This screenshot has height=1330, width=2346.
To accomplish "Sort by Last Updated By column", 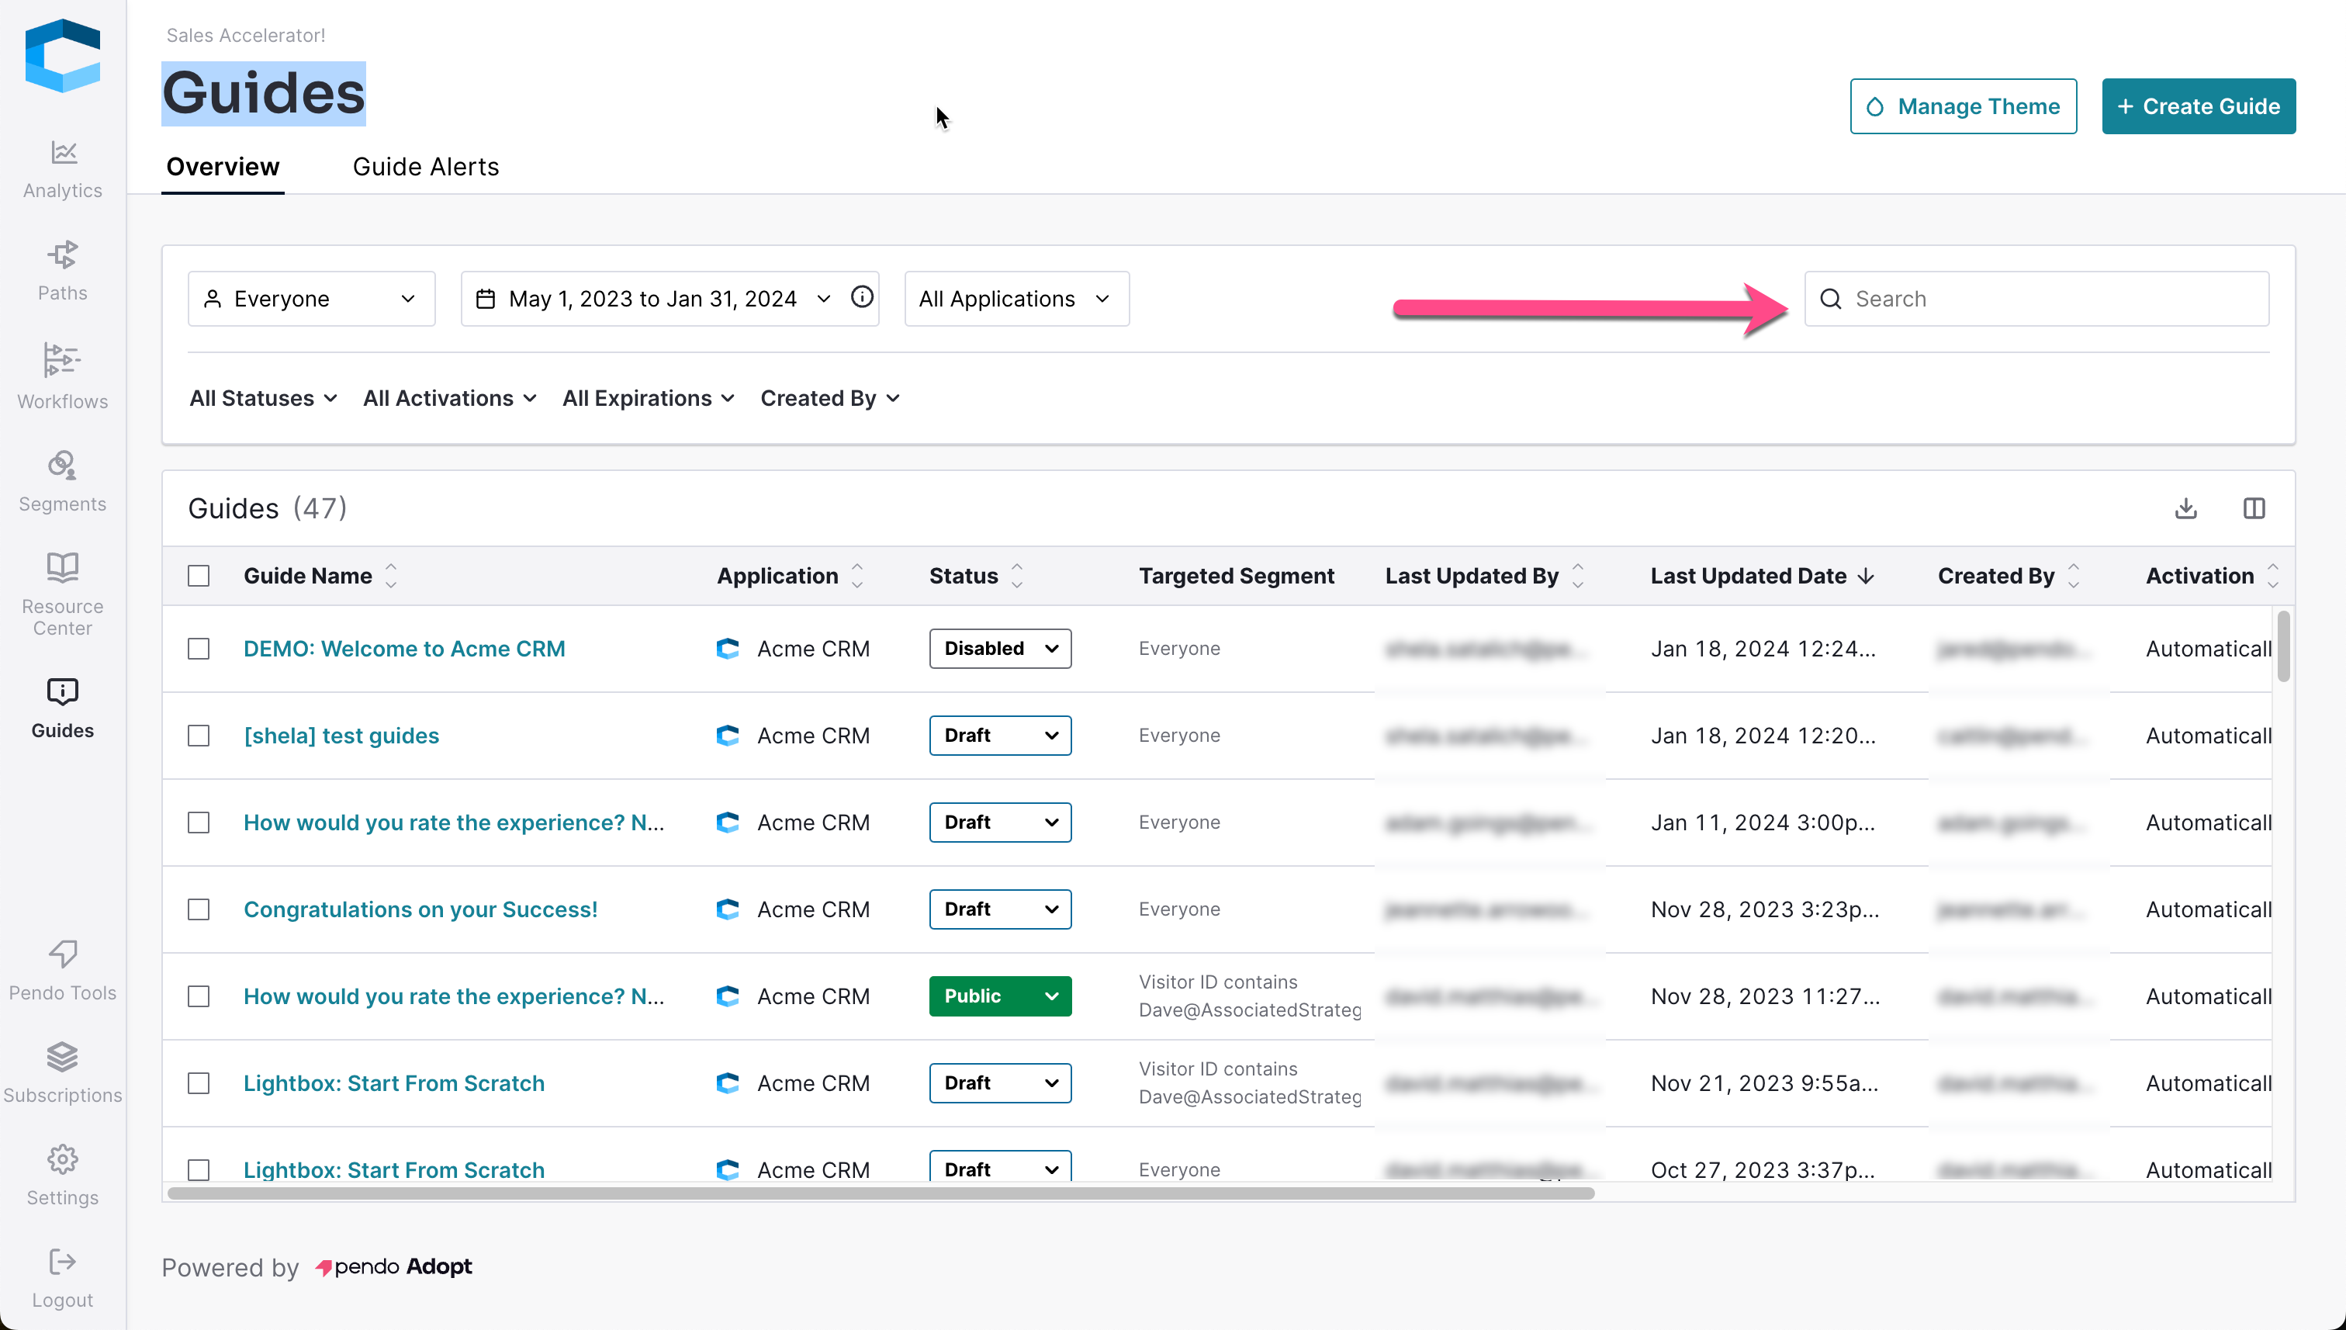I will pos(1577,576).
